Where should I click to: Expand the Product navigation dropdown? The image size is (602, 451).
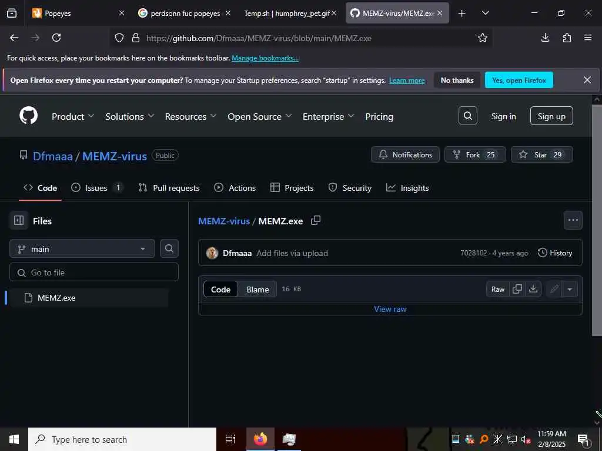pos(72,117)
